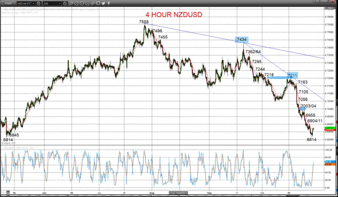Click the green current price marker
338x197 pixels.
coord(330,128)
